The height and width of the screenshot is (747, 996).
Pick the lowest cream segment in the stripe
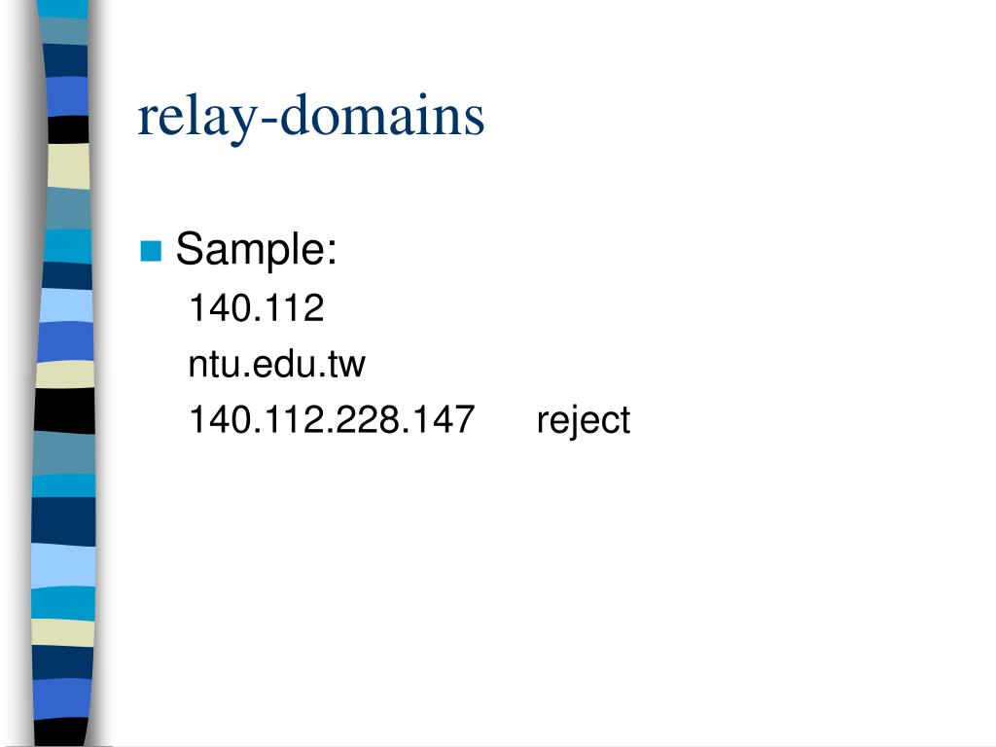tap(63, 632)
